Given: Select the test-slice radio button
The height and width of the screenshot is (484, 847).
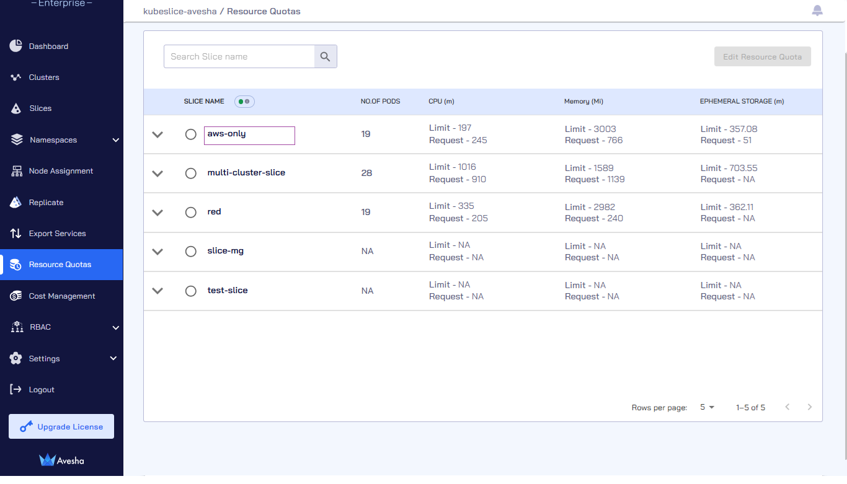Looking at the screenshot, I should (191, 291).
